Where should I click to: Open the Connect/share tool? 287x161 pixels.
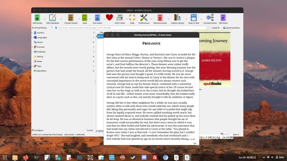pos(210,18)
